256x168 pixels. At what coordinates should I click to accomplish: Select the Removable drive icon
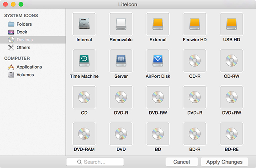click(121, 24)
